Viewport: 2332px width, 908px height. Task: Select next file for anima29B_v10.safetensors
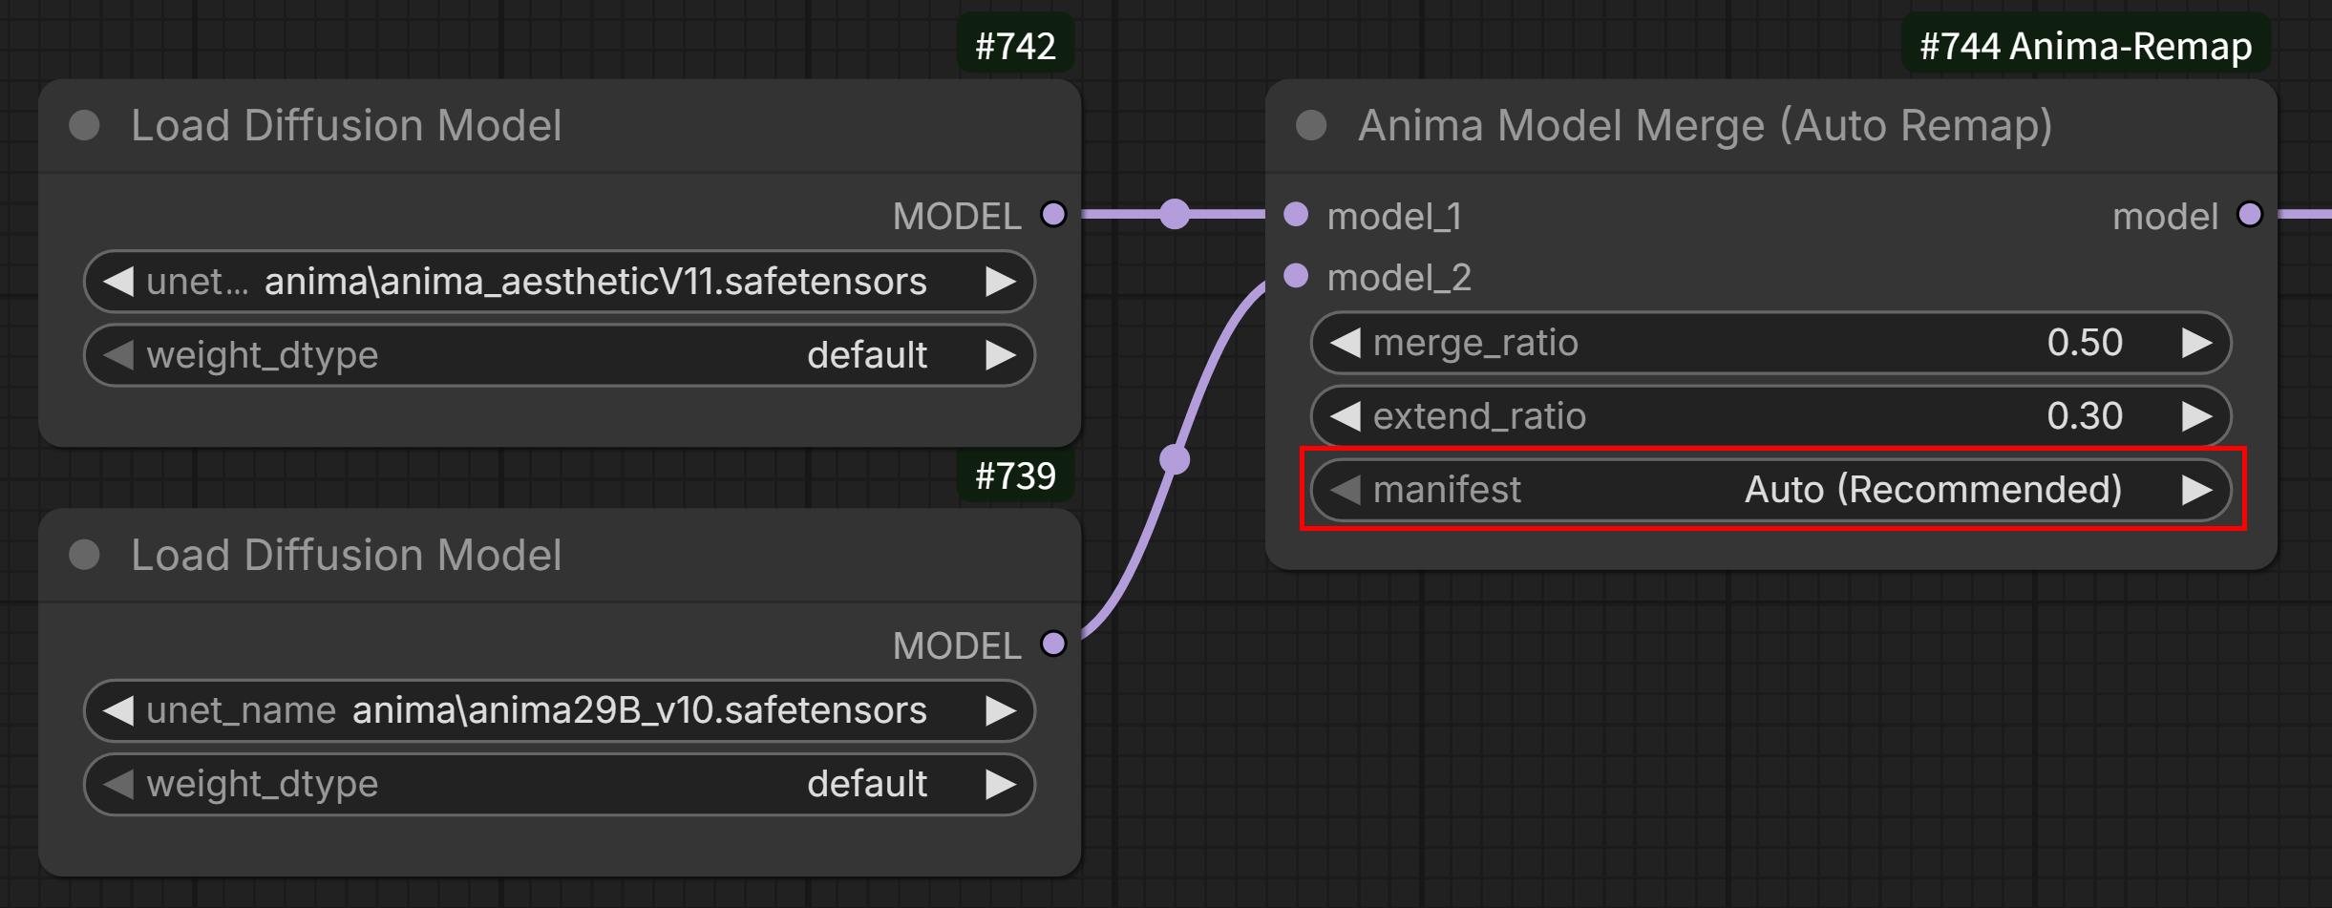pyautogui.click(x=1000, y=710)
